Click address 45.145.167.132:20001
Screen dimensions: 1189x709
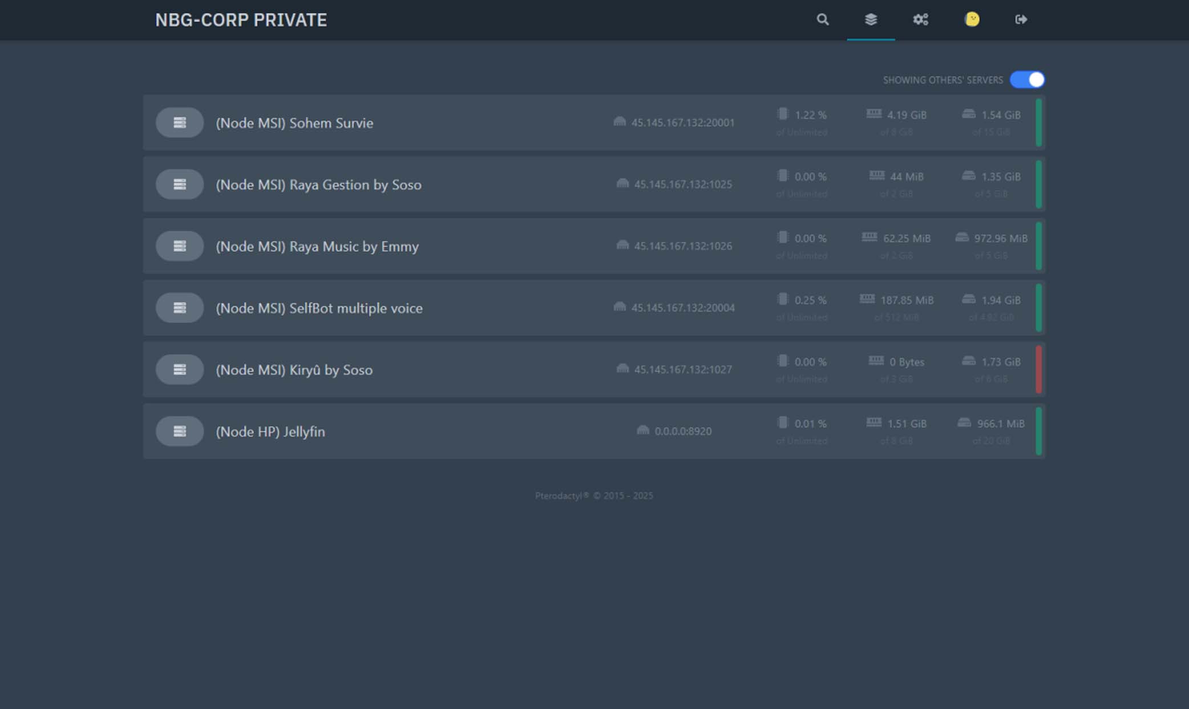tap(682, 123)
